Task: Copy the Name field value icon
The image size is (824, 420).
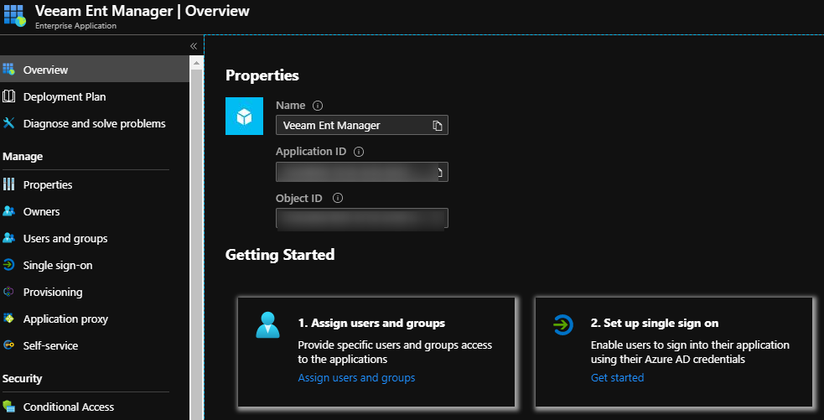Action: 437,126
